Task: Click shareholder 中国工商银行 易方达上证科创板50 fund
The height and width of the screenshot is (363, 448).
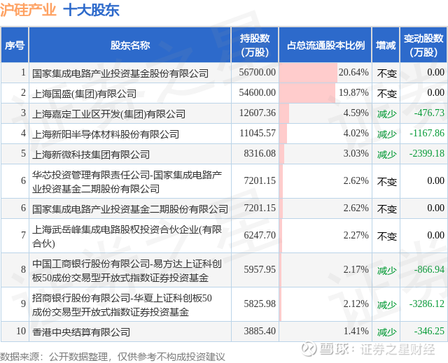Action: click(127, 270)
